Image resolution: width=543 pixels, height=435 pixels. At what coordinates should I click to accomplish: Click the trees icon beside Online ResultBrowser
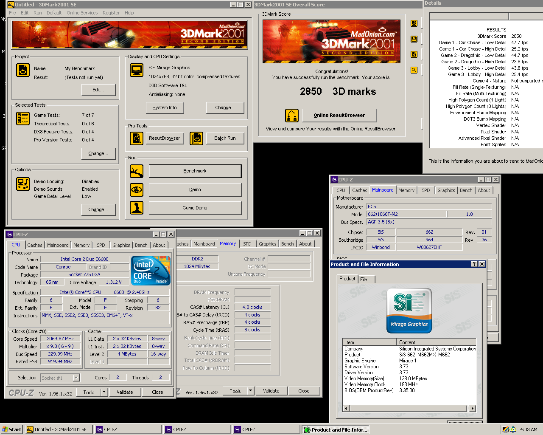click(x=292, y=115)
